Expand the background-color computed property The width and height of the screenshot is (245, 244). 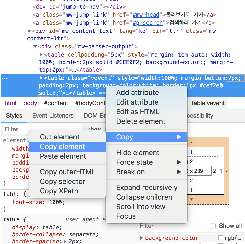(x=142, y=238)
